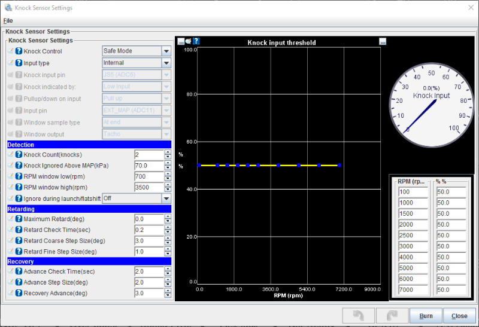Show help for Recovery Advance(deg)

tap(19, 294)
